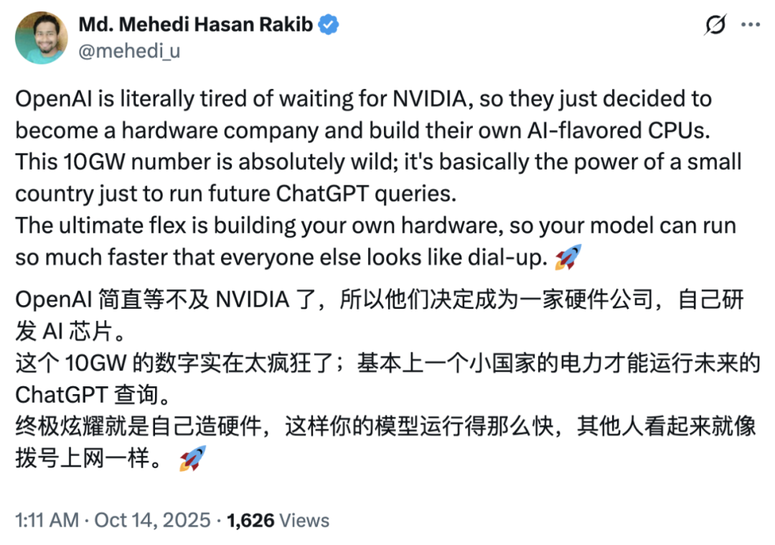Viewport: 775px width, 545px height.
Task: Click the 1,626 Views count
Action: point(278,520)
